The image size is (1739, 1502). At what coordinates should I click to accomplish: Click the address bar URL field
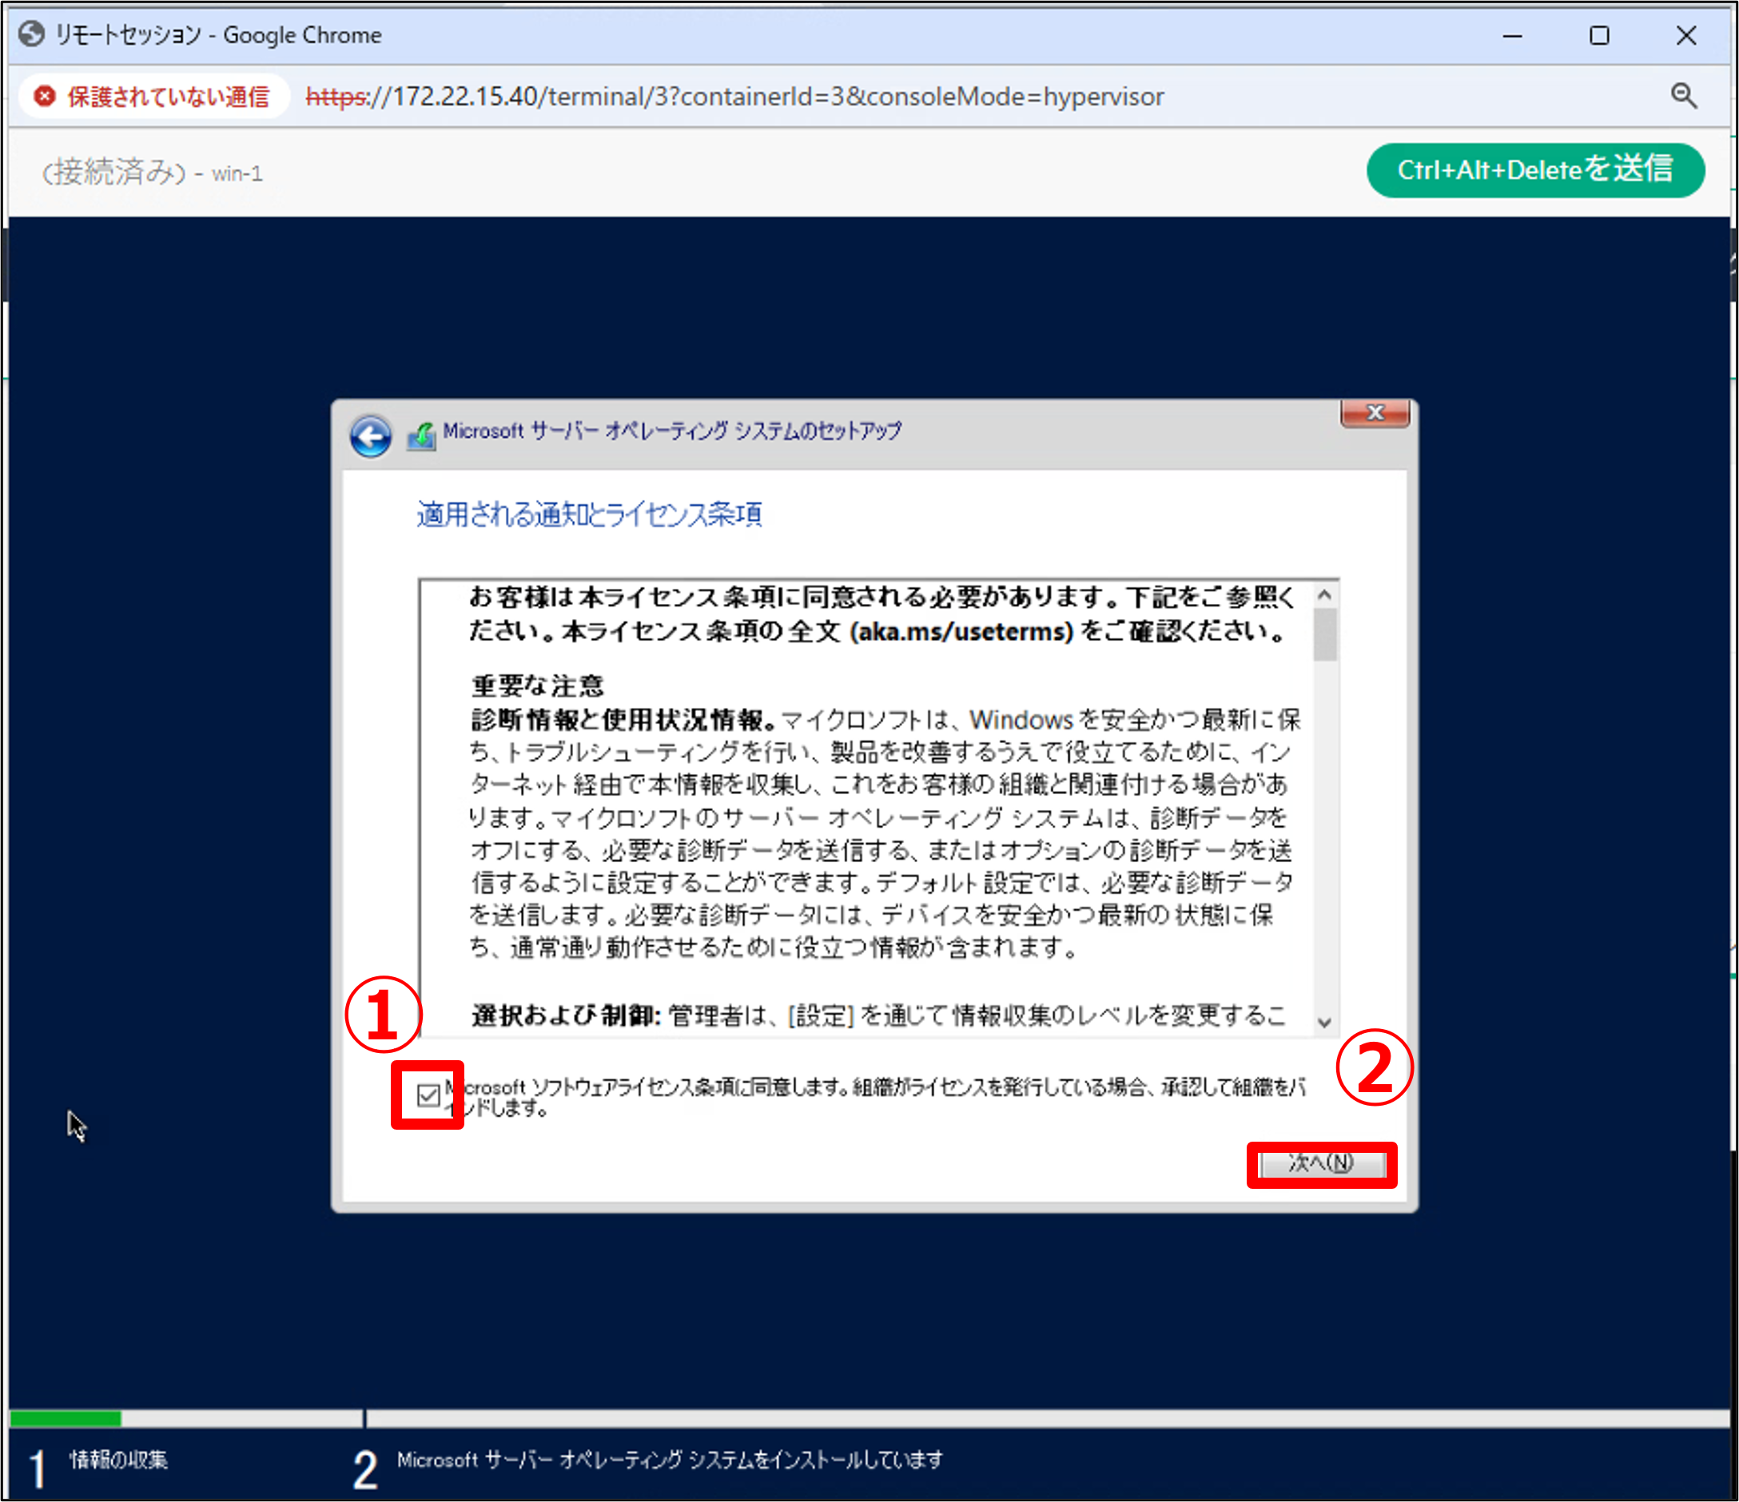click(734, 96)
